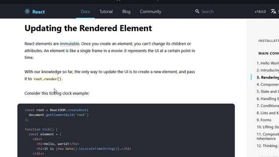Click the 'Updating the Rendered Element' heading
This screenshot has width=279, height=157.
88,28
